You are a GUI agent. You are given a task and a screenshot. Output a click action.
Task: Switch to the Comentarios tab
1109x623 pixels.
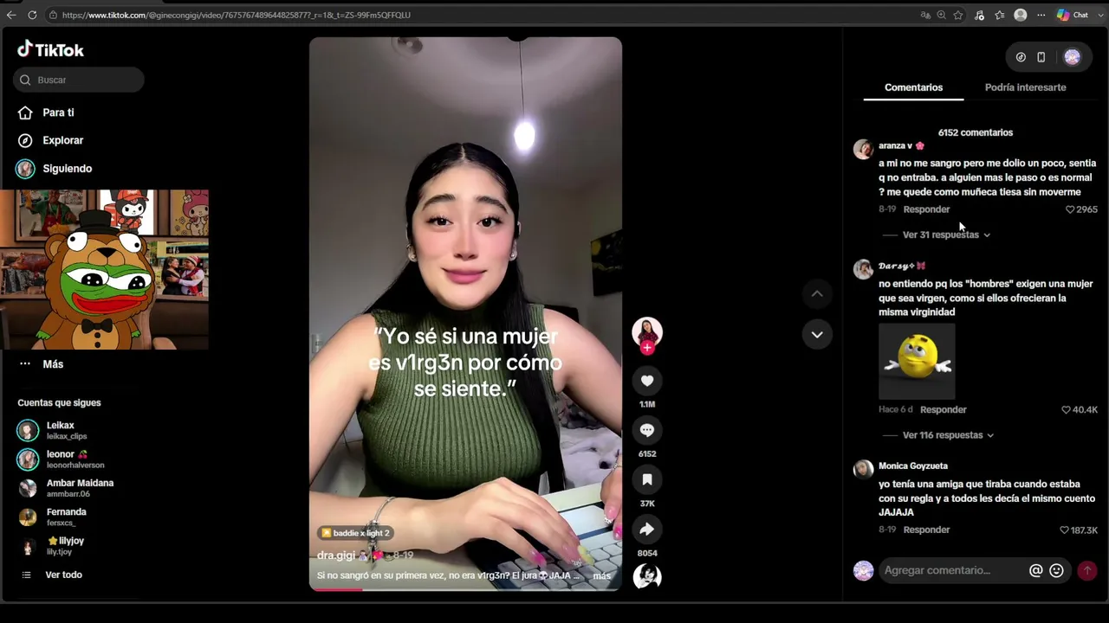point(913,87)
